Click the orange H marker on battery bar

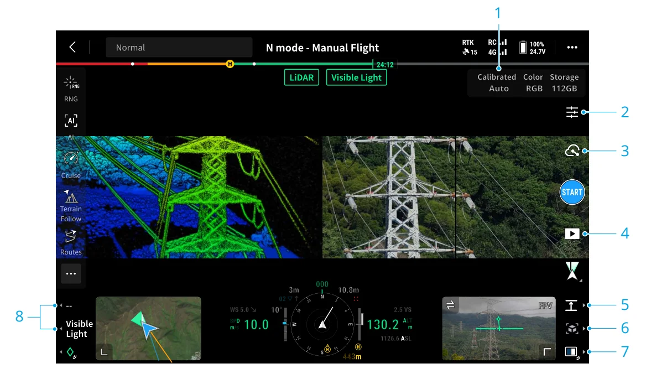tap(229, 64)
